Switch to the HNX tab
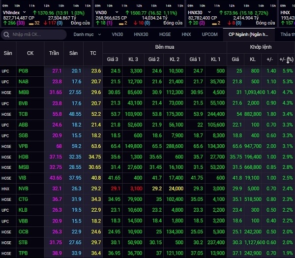The image size is (295, 258). (186, 34)
